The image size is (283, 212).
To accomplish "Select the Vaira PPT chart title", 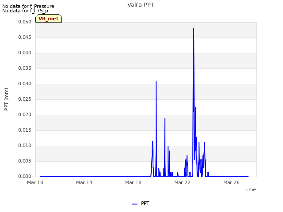I will tap(141, 5).
